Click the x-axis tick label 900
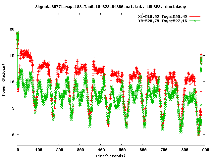This screenshot has height=159, width=212. tap(206, 150)
